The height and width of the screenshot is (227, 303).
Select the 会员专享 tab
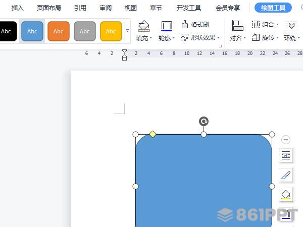228,8
